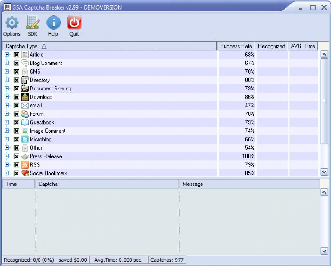This screenshot has width=331, height=266.
Task: Sort by Recognized column header
Action: [x=271, y=46]
